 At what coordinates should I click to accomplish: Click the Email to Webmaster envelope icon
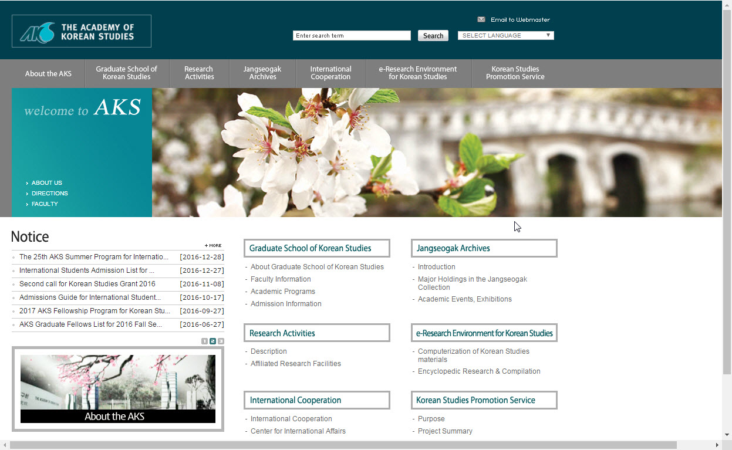(481, 19)
